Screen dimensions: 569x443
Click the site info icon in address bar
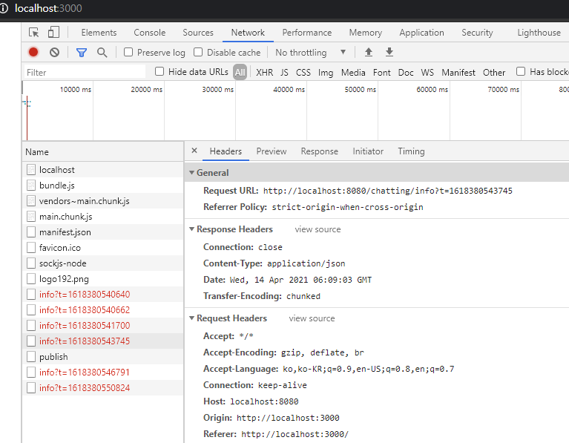point(4,8)
